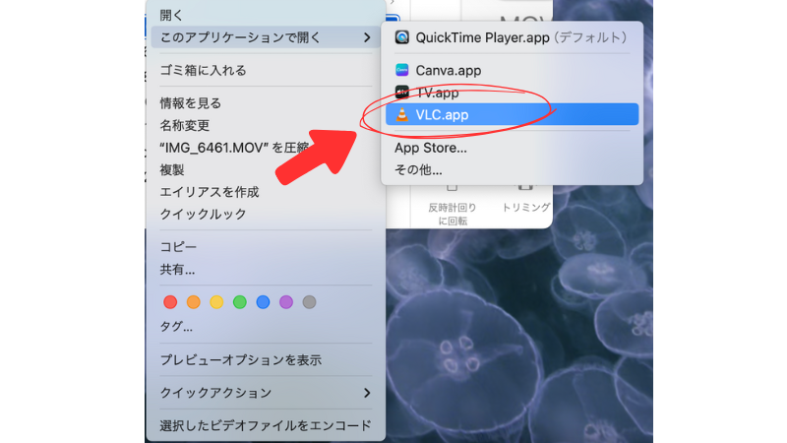Click the Canva app icon
Image resolution: width=787 pixels, height=443 pixels.
point(401,70)
